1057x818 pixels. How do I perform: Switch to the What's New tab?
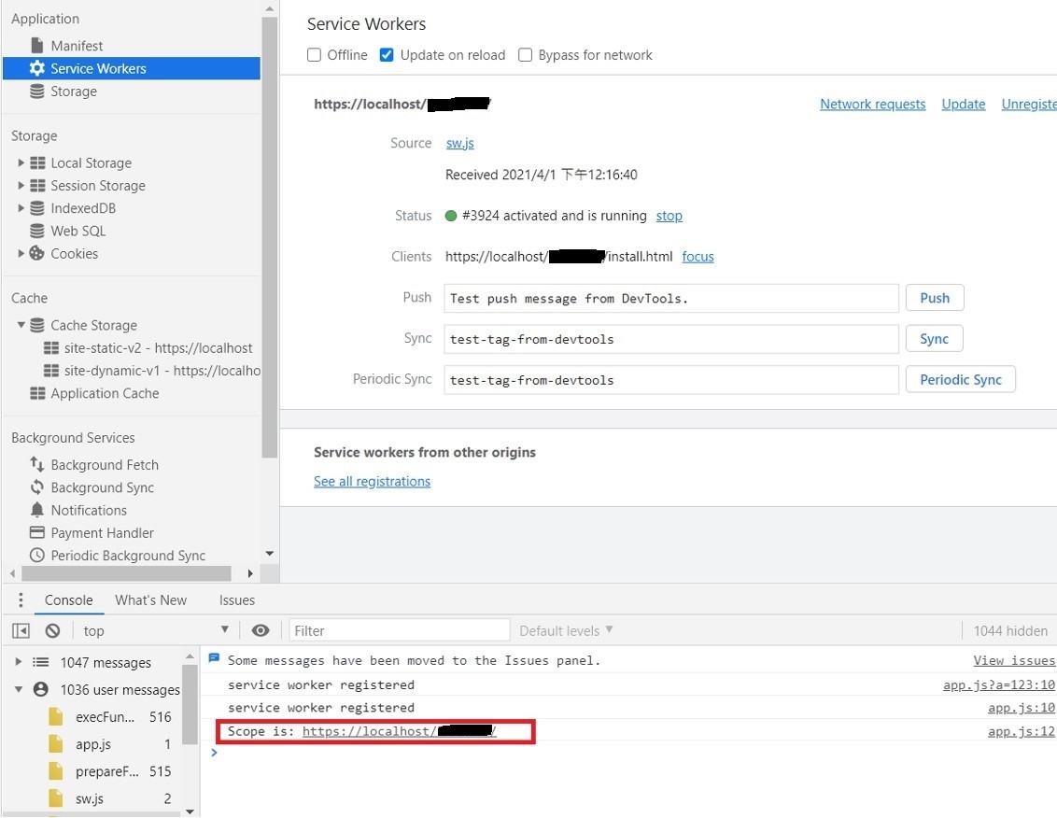pos(151,599)
